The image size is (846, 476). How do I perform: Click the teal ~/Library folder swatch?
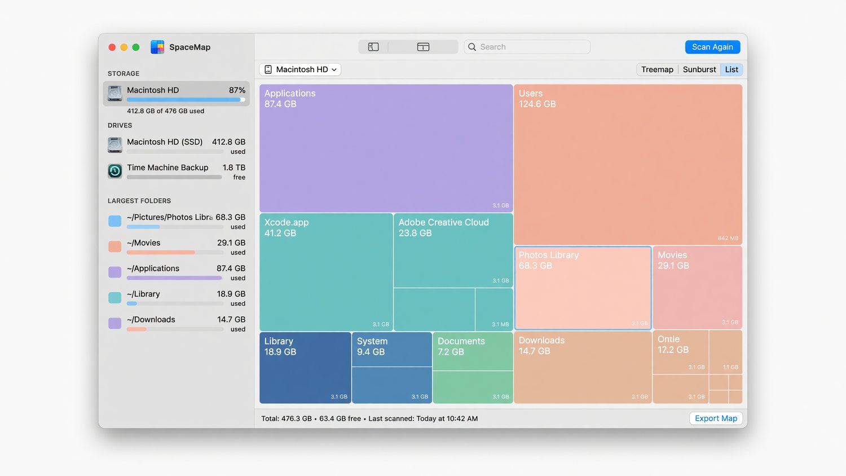click(x=114, y=298)
